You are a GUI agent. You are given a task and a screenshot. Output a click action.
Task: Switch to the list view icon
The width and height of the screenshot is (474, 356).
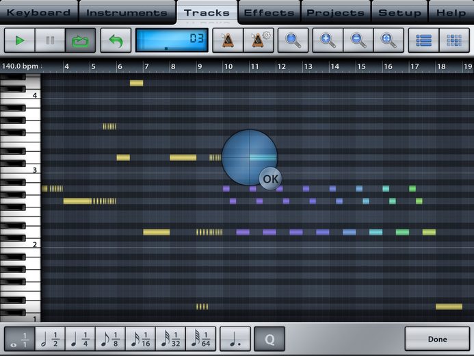424,40
